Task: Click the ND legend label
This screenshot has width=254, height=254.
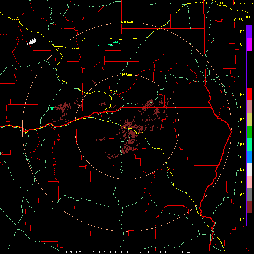Action: (242, 220)
